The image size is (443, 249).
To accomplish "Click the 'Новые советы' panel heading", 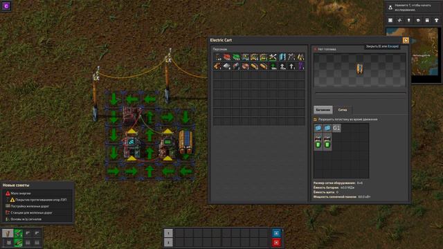I will point(16,185).
